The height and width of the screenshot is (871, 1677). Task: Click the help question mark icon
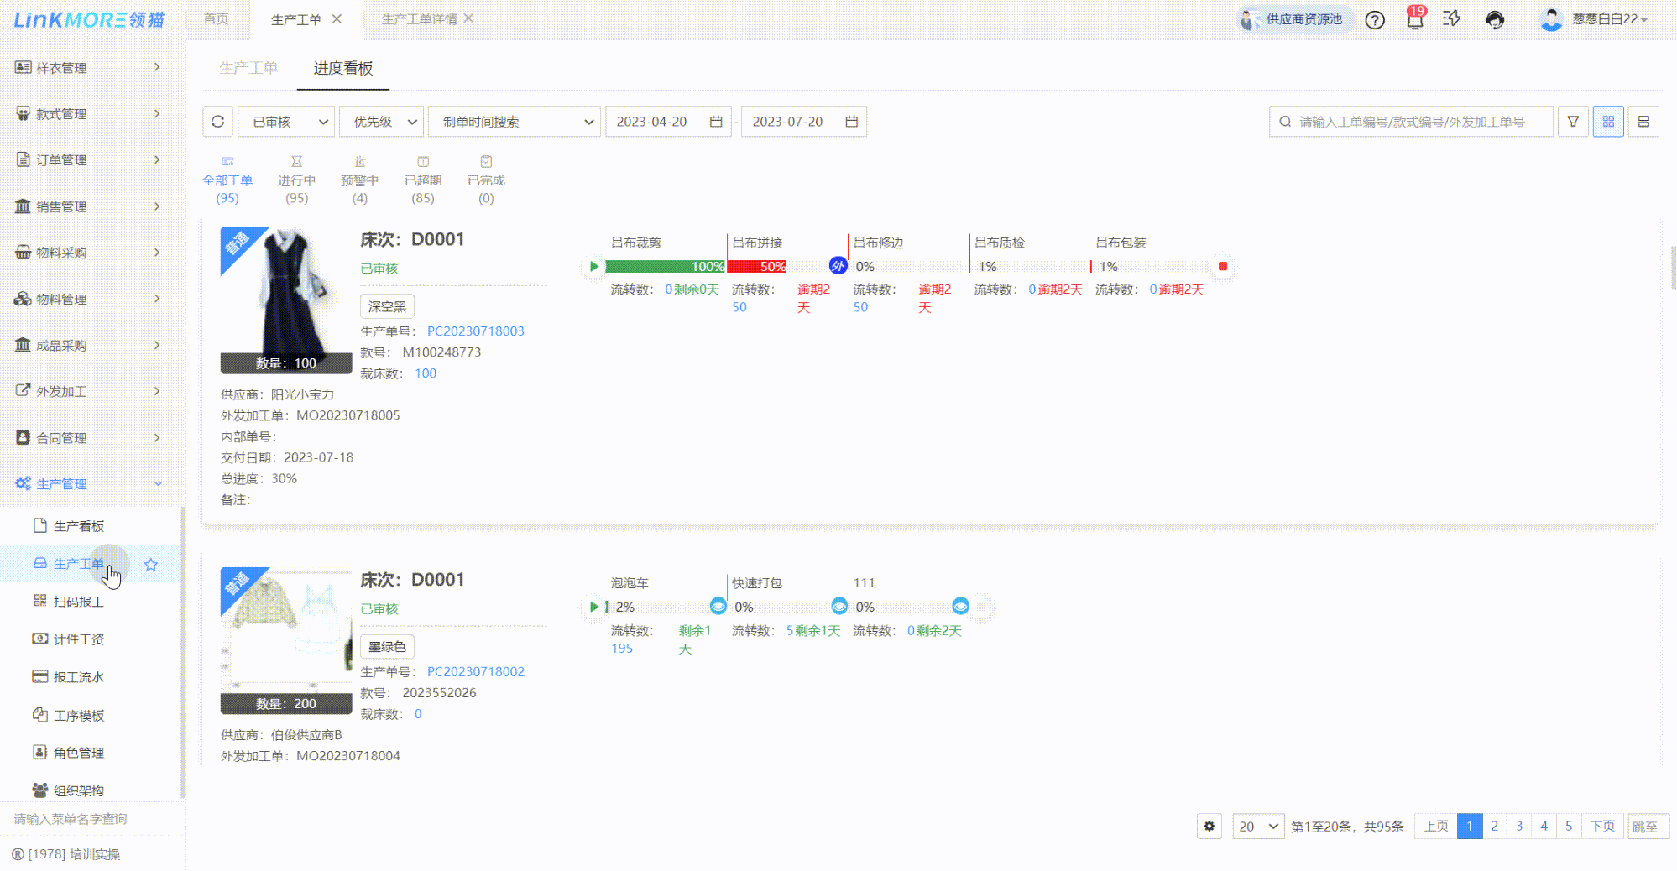coord(1375,19)
